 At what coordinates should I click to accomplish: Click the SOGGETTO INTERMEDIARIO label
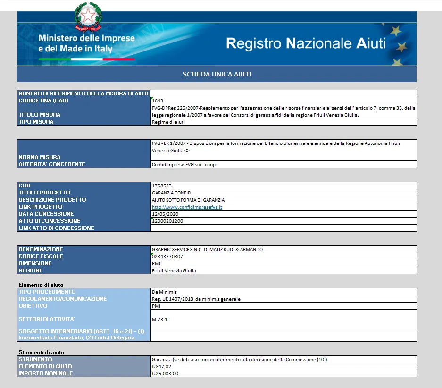click(81, 334)
